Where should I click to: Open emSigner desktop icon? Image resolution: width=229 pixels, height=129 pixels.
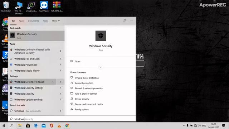tap(31, 6)
